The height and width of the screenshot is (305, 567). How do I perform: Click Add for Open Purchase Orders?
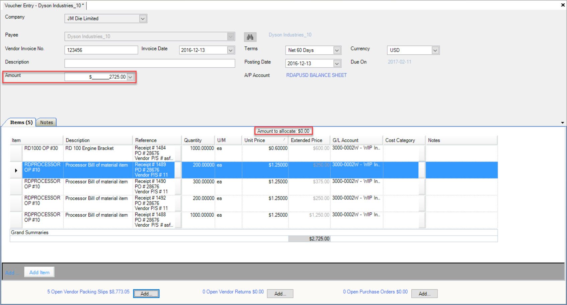[424, 294]
